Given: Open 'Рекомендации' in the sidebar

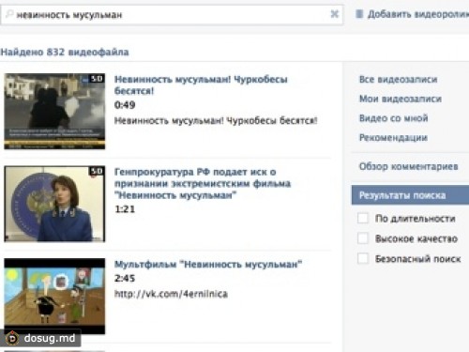Looking at the screenshot, I should (393, 138).
